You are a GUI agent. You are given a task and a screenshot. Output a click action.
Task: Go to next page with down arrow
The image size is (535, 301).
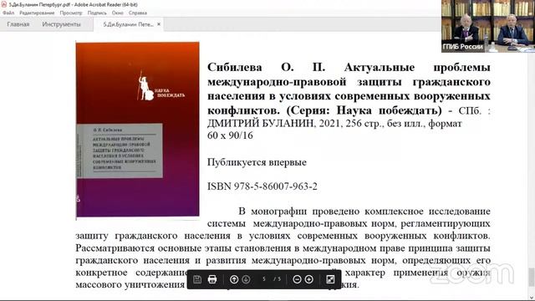click(246, 279)
